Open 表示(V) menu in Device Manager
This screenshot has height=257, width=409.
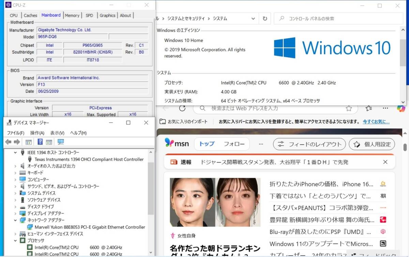tap(57, 133)
